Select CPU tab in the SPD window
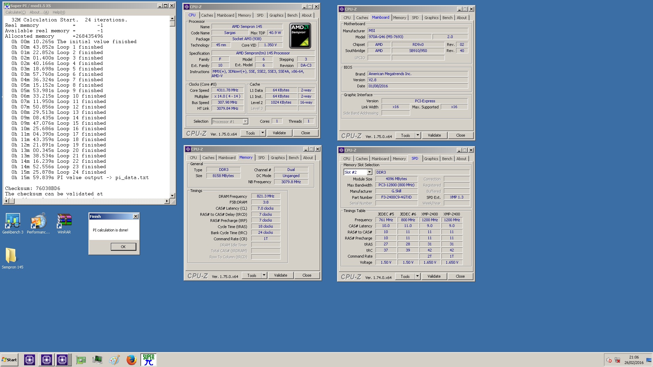653x367 pixels. (347, 159)
